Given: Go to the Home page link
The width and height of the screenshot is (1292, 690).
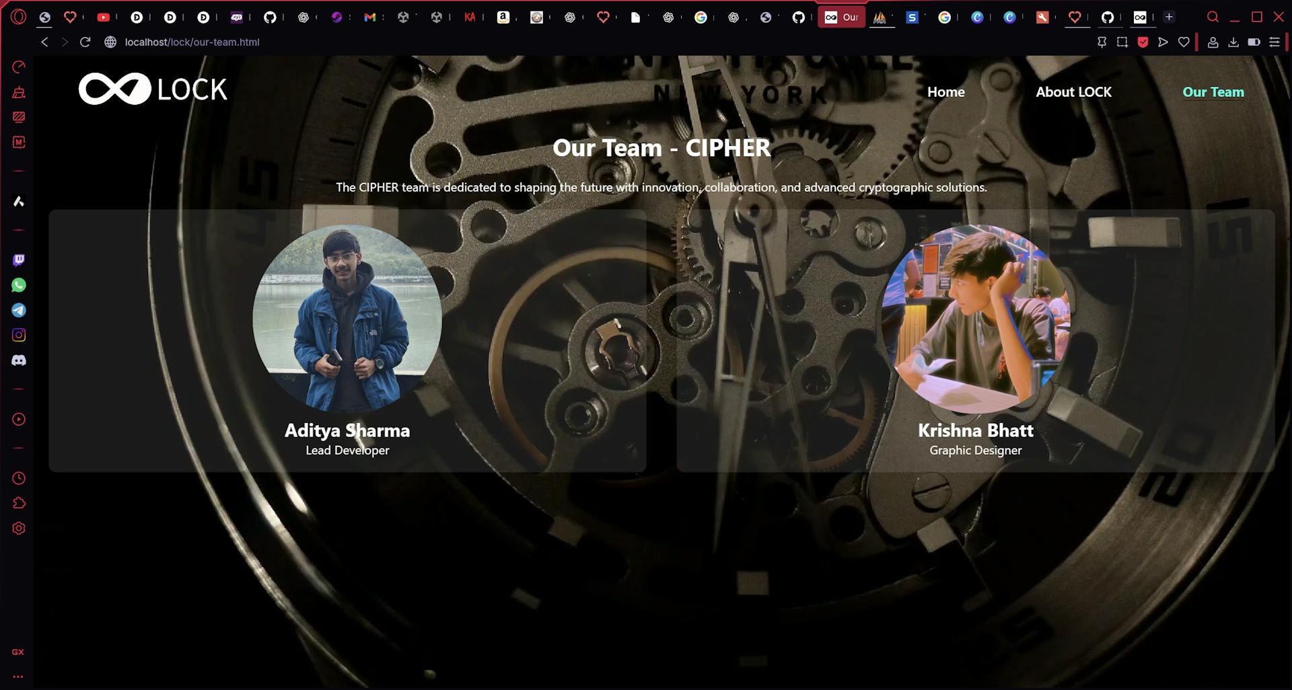Looking at the screenshot, I should [945, 92].
